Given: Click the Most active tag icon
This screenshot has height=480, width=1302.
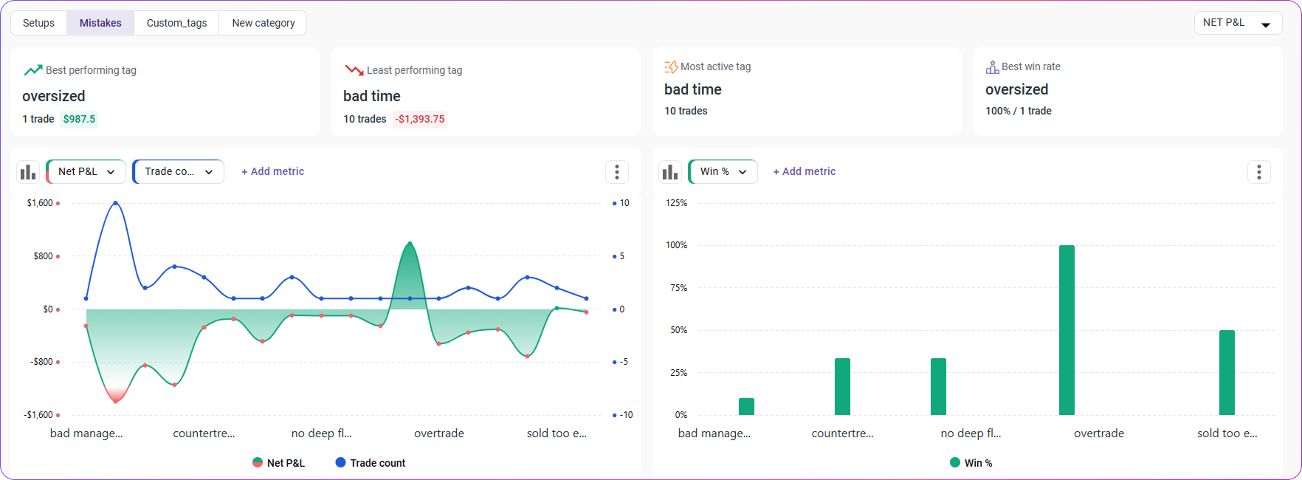Looking at the screenshot, I should click(671, 67).
